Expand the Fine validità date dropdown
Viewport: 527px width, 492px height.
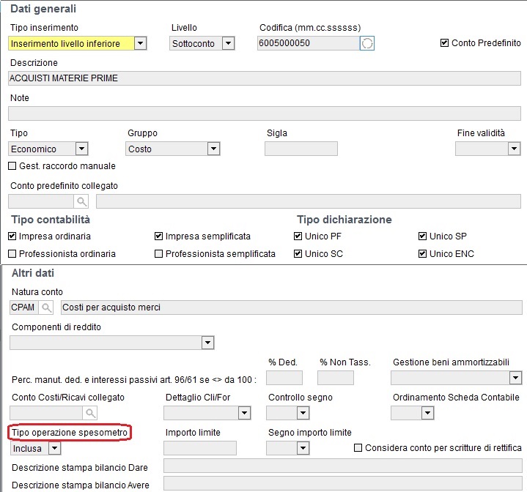tap(514, 149)
